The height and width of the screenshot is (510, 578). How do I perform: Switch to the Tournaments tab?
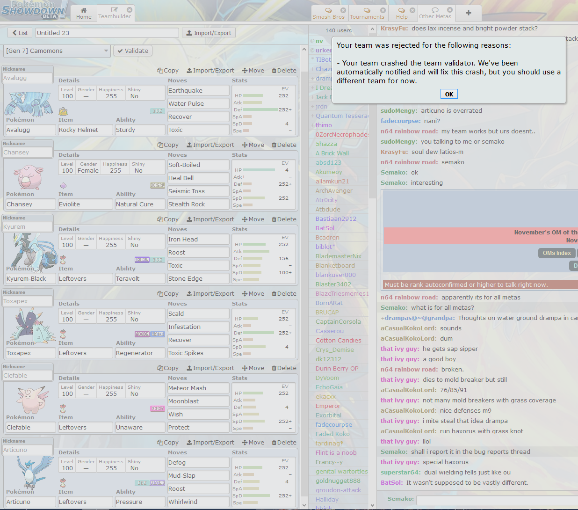tap(367, 13)
